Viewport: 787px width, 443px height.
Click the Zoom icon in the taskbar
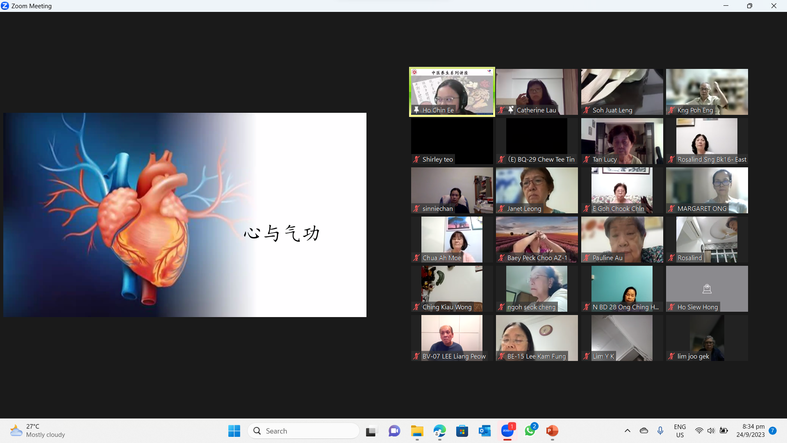507,431
